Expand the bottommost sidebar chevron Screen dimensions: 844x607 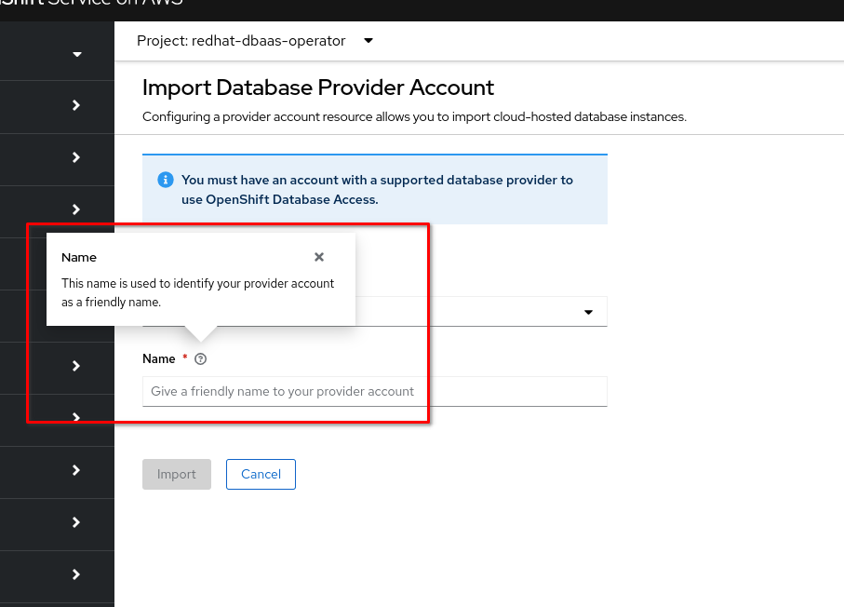pos(76,575)
